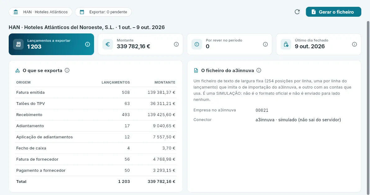Click the Empresa no a3innuva label
This screenshot has width=370, height=195.
(x=214, y=110)
